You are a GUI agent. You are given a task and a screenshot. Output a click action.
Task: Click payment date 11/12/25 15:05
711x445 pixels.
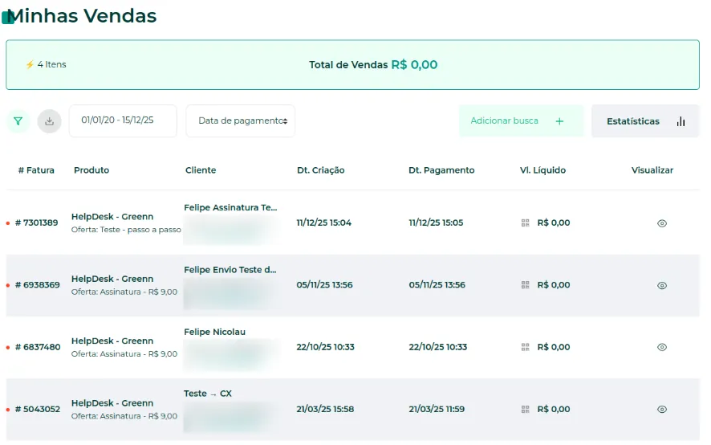[436, 223]
